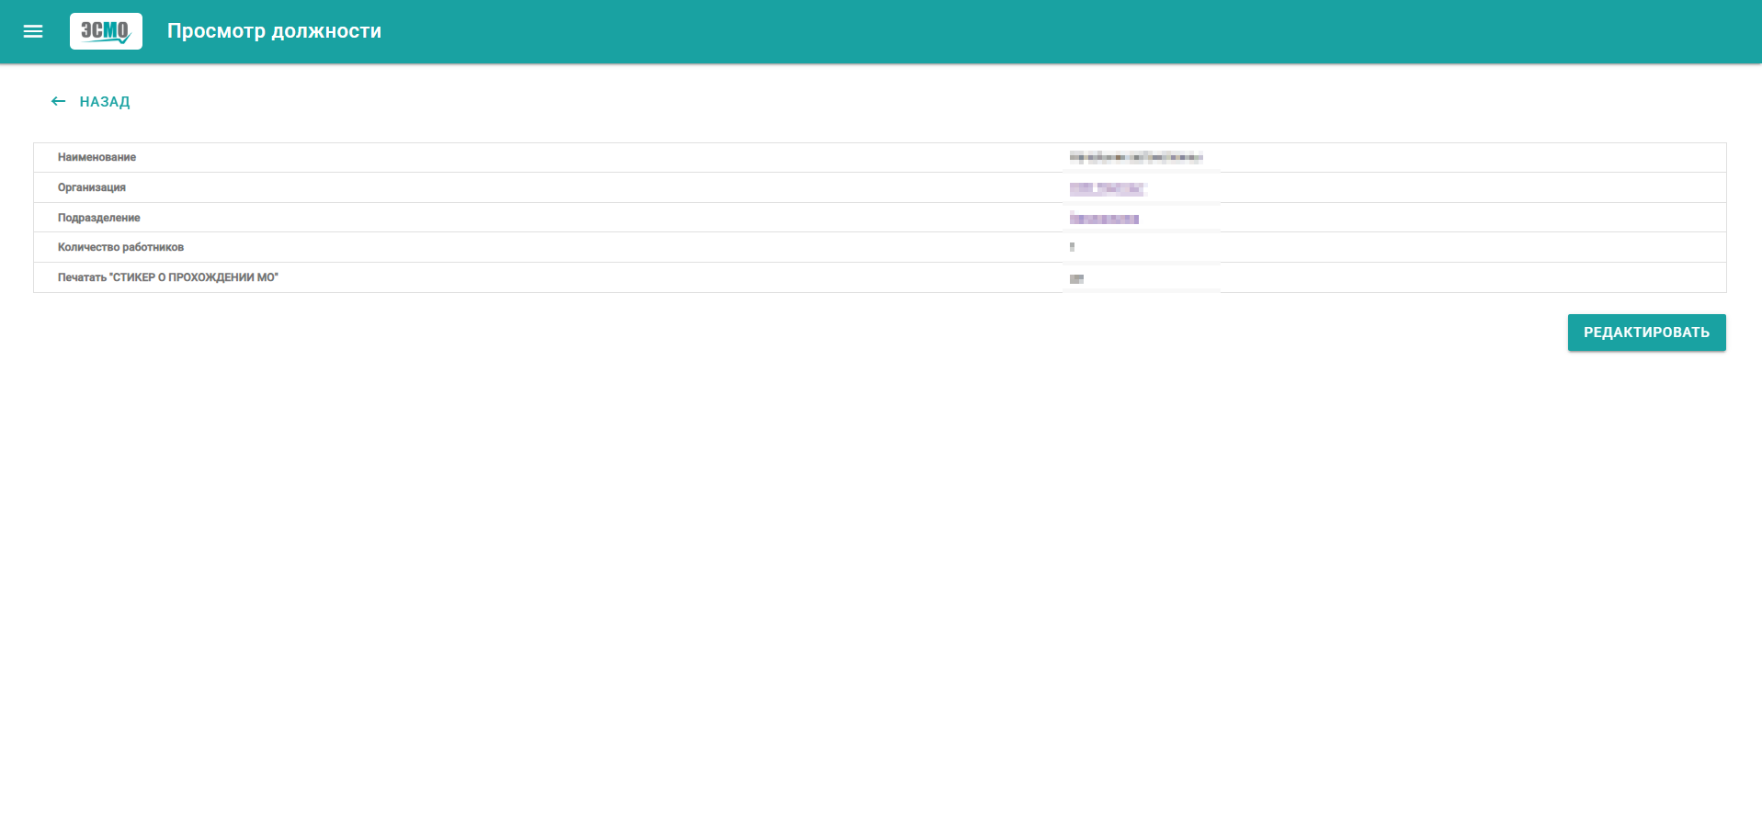This screenshot has height=834, width=1762.
Task: Click the checkmark swoosh in the logo
Action: click(x=118, y=39)
